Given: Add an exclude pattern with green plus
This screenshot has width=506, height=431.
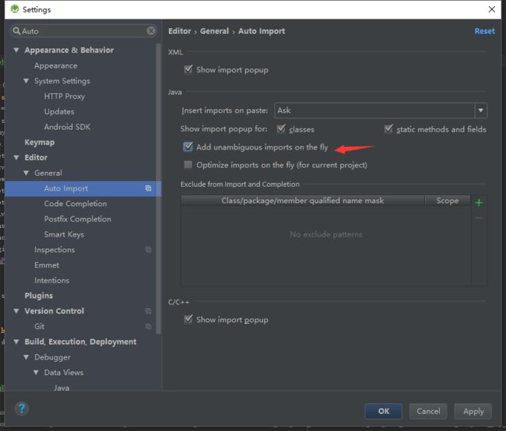Looking at the screenshot, I should point(479,202).
